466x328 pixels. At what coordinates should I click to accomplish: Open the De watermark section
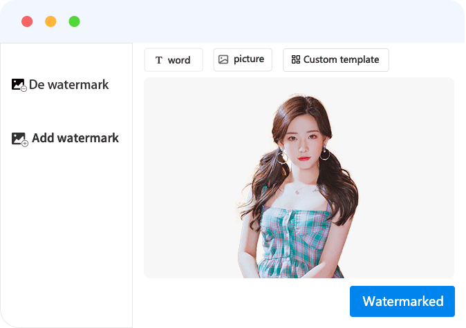tap(60, 85)
